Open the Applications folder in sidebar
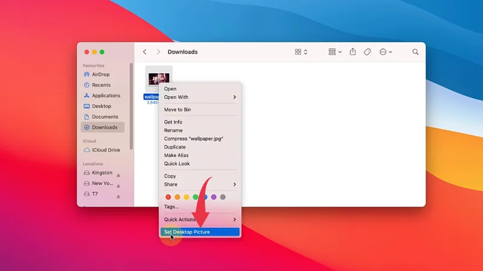The image size is (483, 271). click(106, 96)
